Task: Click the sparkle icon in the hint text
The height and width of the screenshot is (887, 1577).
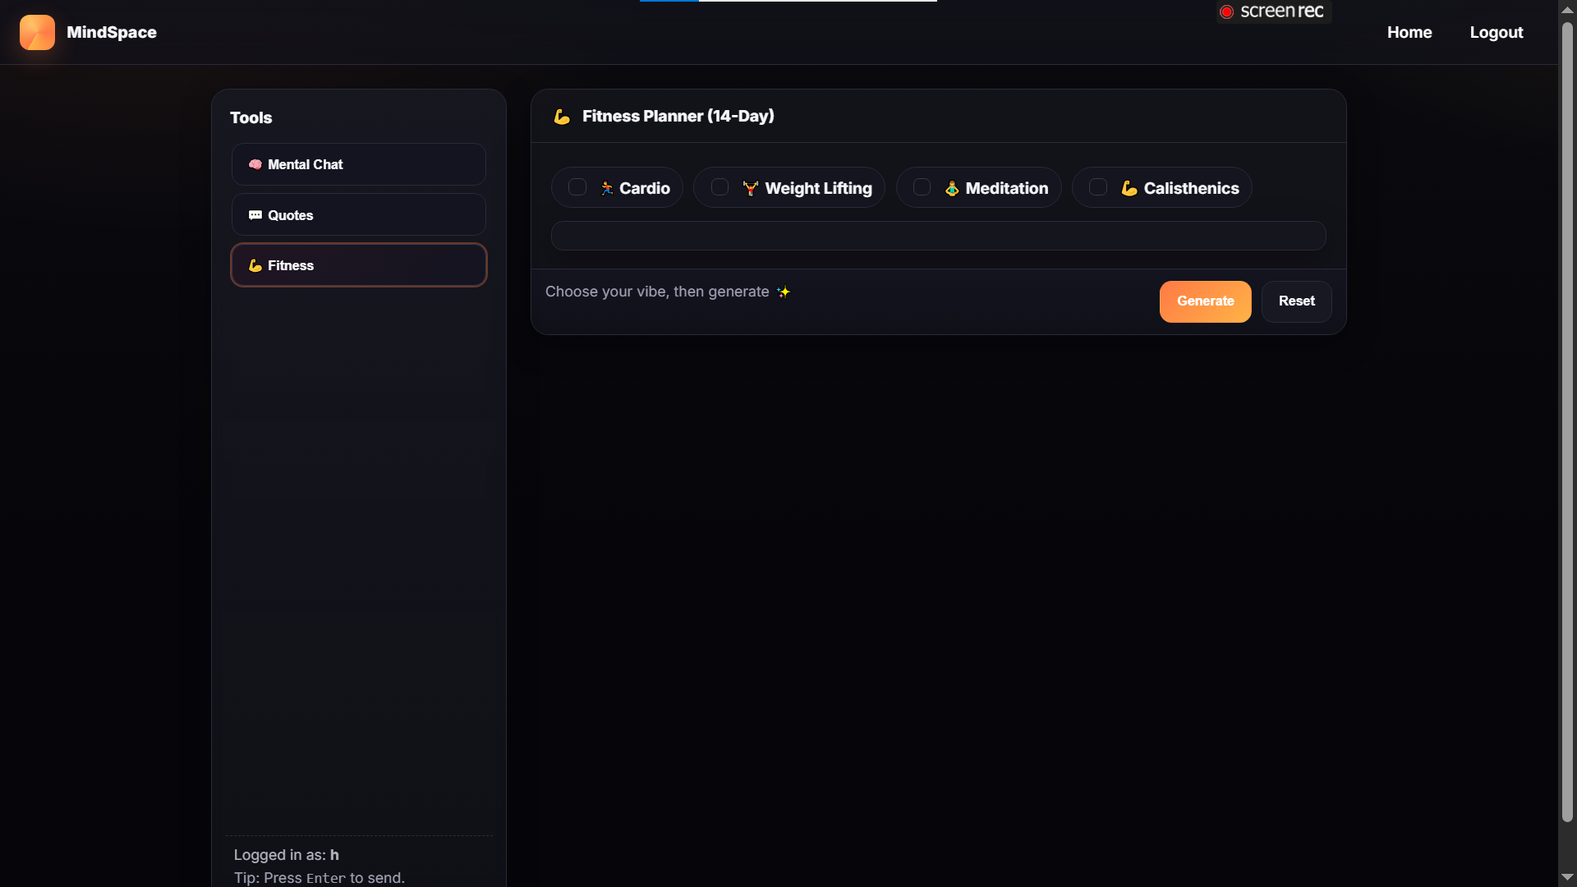Action: (x=784, y=292)
